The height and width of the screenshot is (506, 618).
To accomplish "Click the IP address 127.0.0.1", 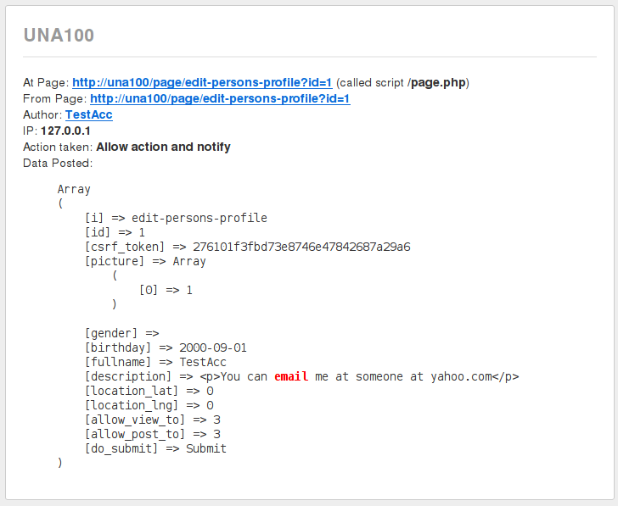I will [65, 131].
